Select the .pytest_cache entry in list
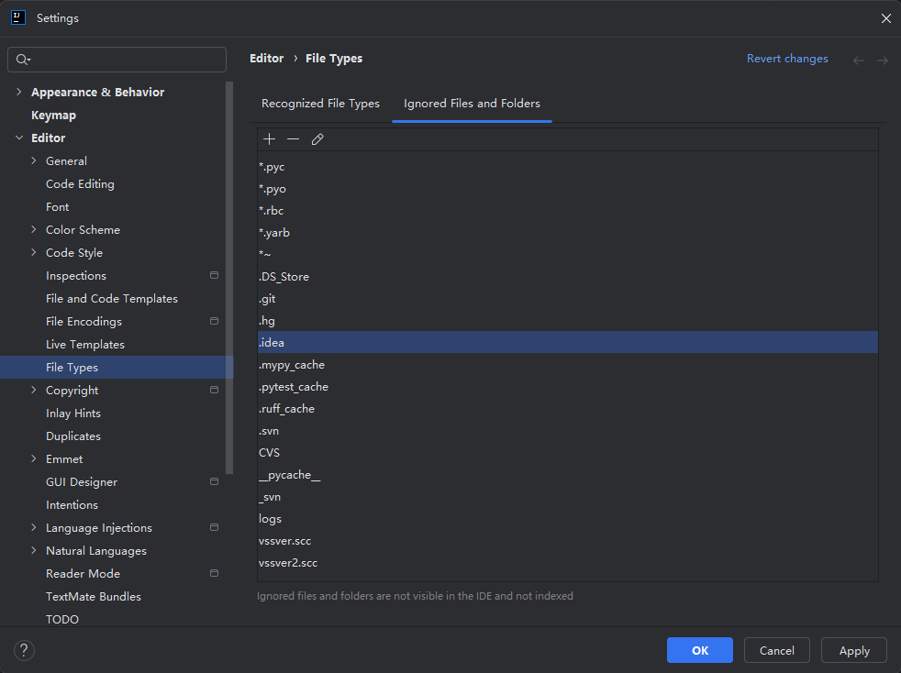901x673 pixels. click(294, 387)
